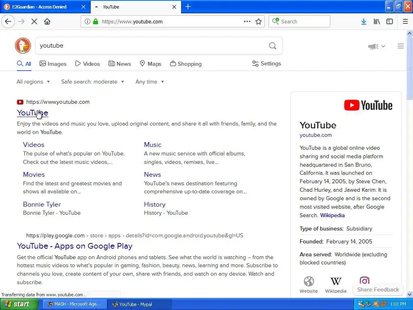This screenshot has width=413, height=310.
Task: Bookmark this page with the star icon
Action: point(259,21)
